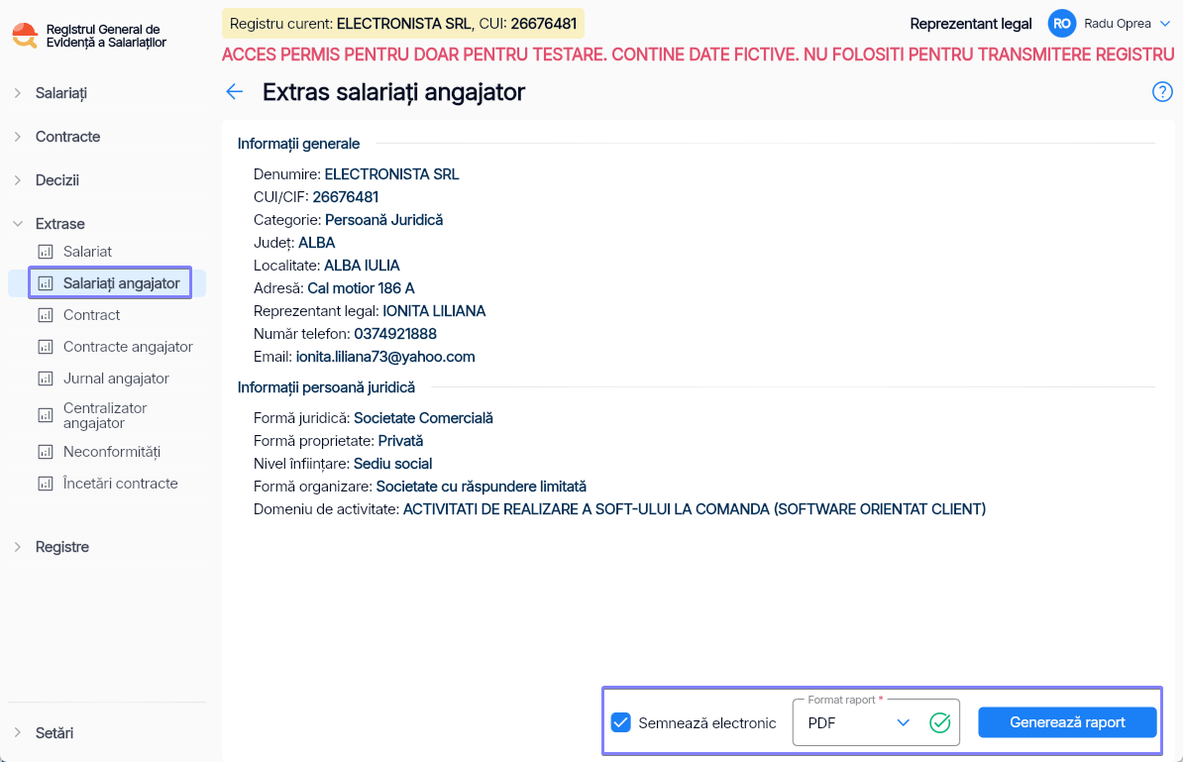Click Formă proprietate value Privată
The height and width of the screenshot is (762, 1183).
pyautogui.click(x=400, y=441)
